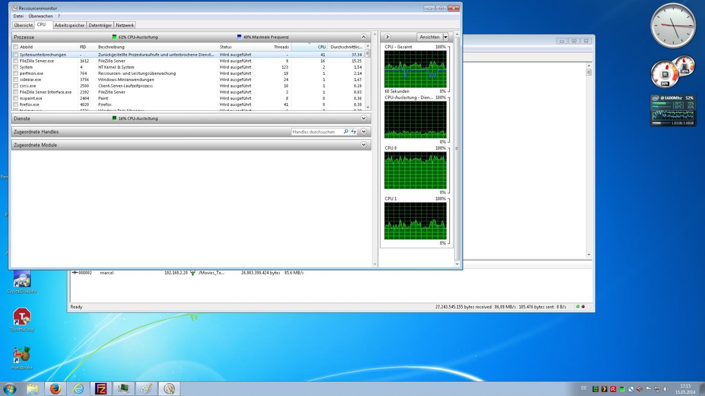Click the graph pane scrollbar thumb

(456, 148)
